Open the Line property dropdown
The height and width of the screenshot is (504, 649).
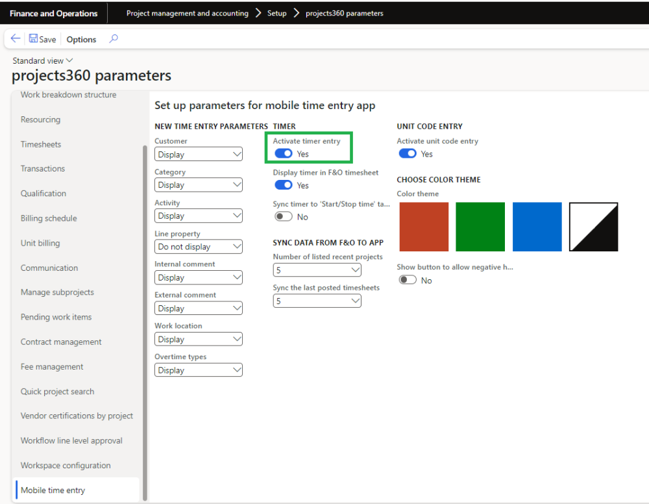tap(199, 247)
